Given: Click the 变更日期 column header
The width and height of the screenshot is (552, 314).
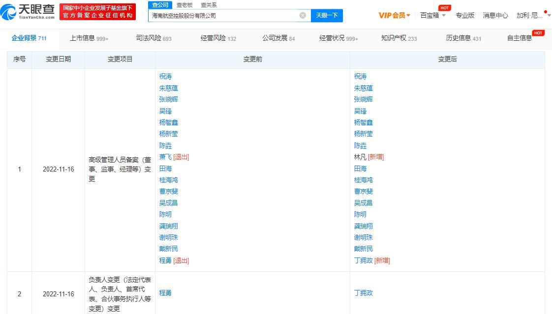Looking at the screenshot, I should [x=59, y=59].
